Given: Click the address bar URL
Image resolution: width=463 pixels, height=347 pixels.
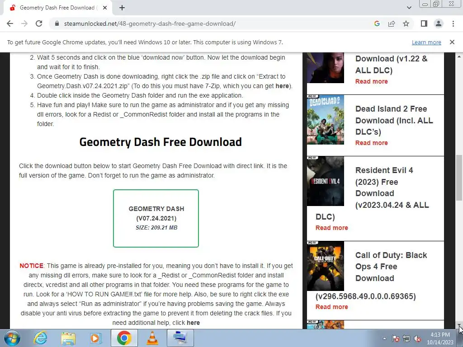Looking at the screenshot, I should point(150,23).
